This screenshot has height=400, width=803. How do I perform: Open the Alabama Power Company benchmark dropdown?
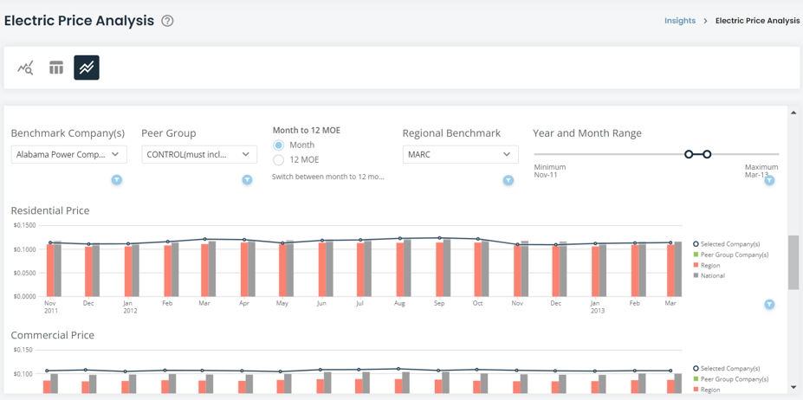tap(69, 154)
